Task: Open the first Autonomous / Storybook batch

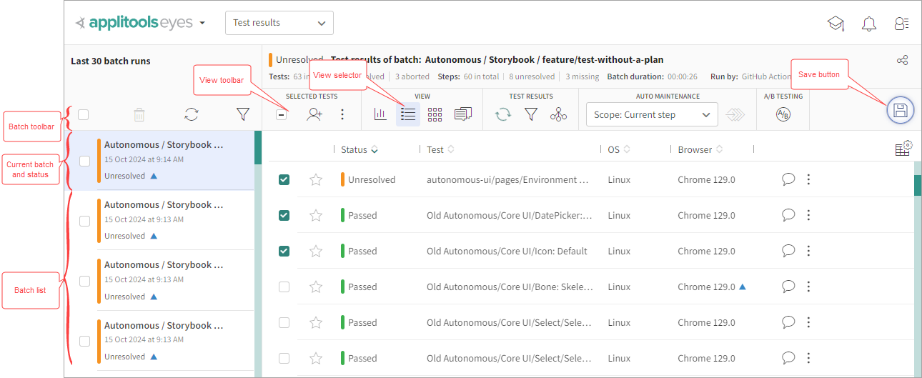Action: [164, 159]
